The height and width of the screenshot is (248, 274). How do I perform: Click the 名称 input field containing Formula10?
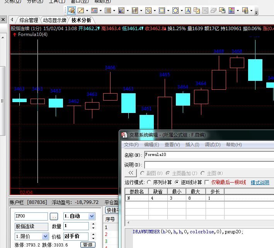209,155
